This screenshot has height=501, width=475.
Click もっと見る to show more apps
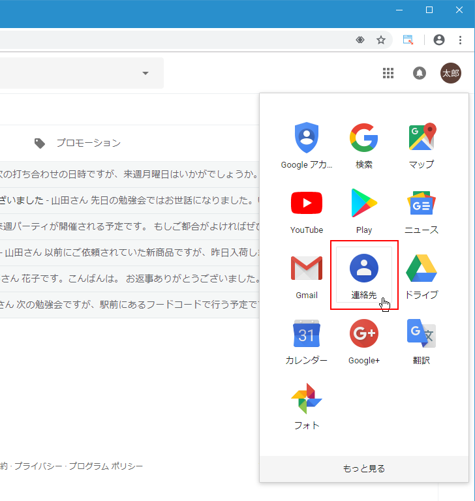point(364,469)
